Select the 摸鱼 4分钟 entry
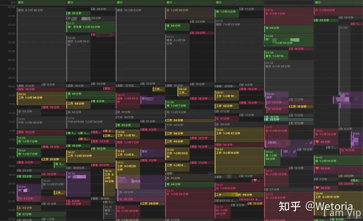 29,162
